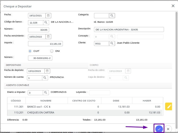Click account code 111.301 cell
Screen dimensions: 178x133
19,107
